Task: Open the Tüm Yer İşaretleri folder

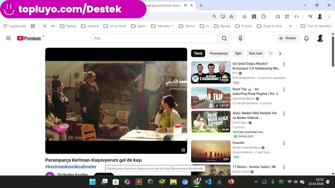Action: click(x=316, y=26)
